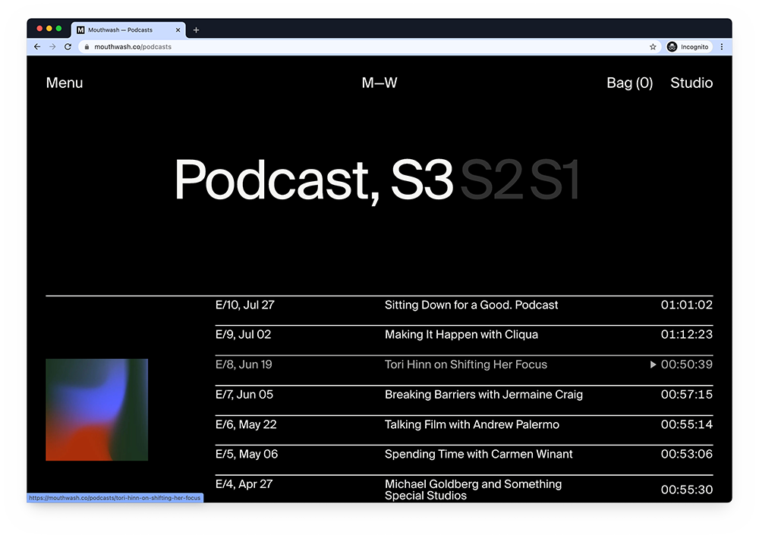Viewport: 759px width, 538px height.
Task: Go to the Studio page
Action: pyautogui.click(x=691, y=83)
